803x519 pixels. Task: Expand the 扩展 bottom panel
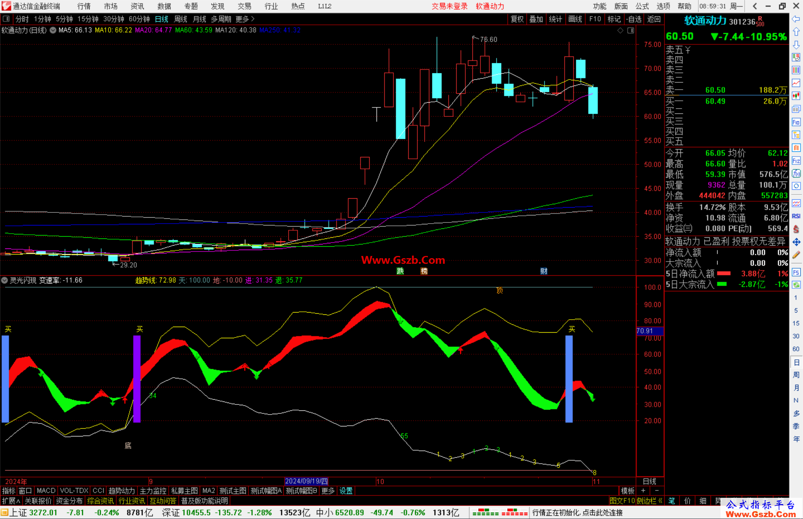click(11, 501)
